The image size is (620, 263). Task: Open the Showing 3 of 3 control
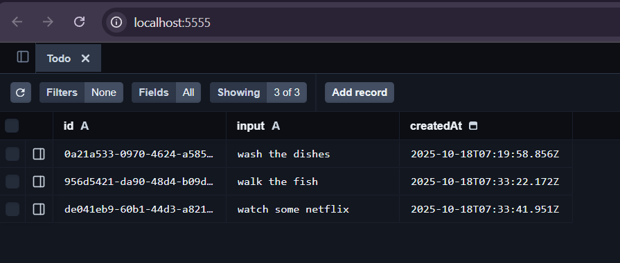[258, 92]
